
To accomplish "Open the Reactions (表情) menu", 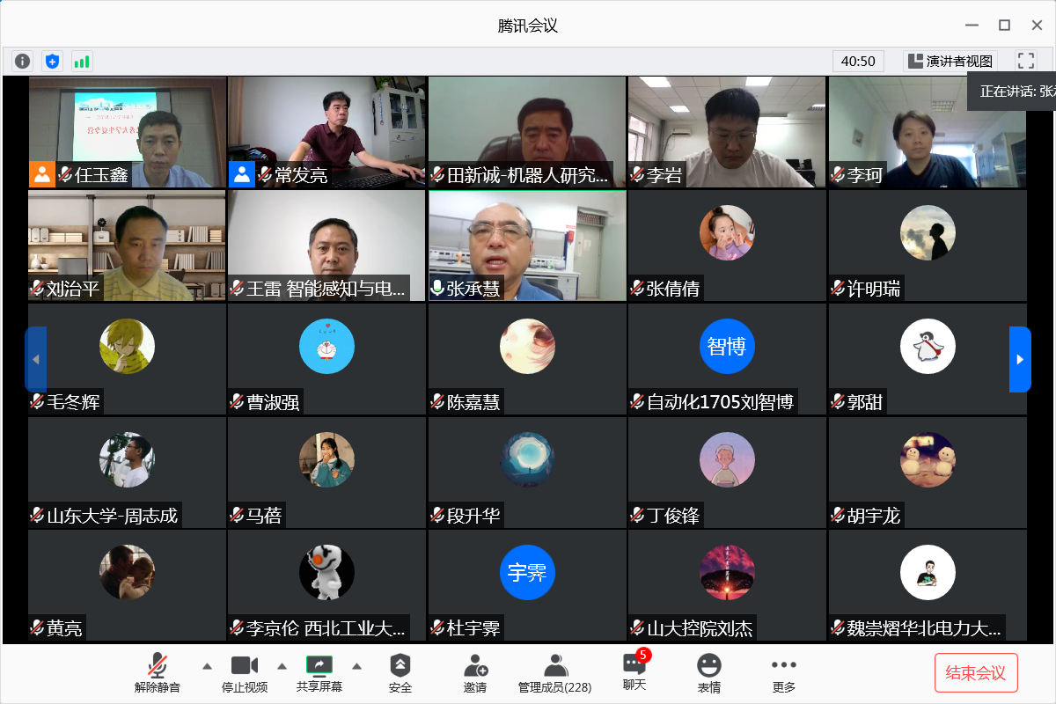I will pyautogui.click(x=708, y=673).
